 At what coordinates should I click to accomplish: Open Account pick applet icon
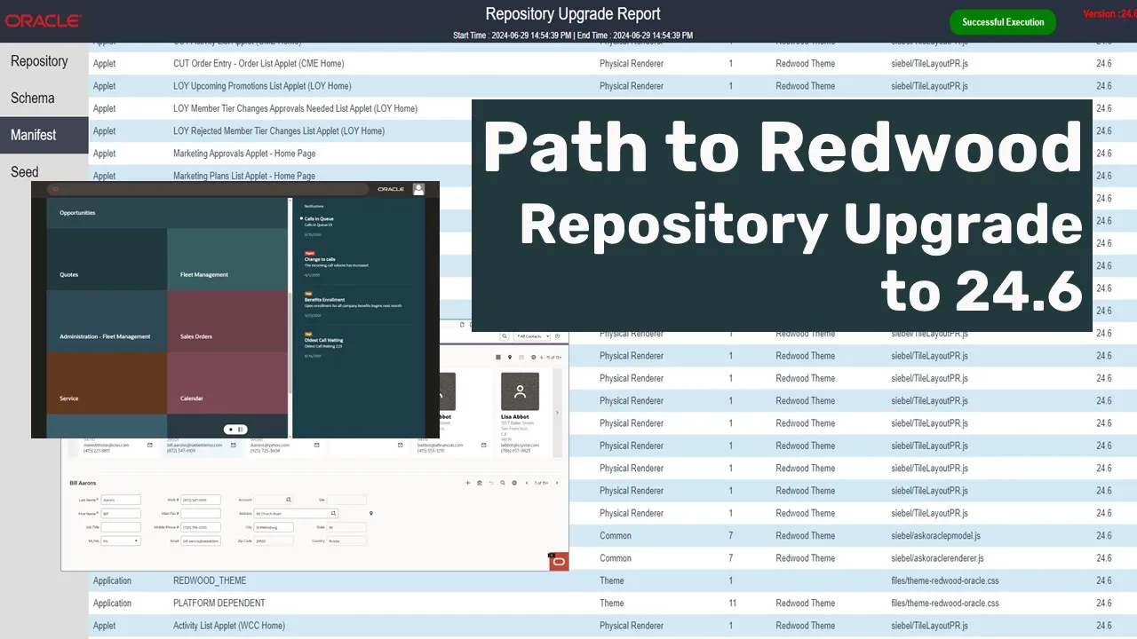click(289, 500)
